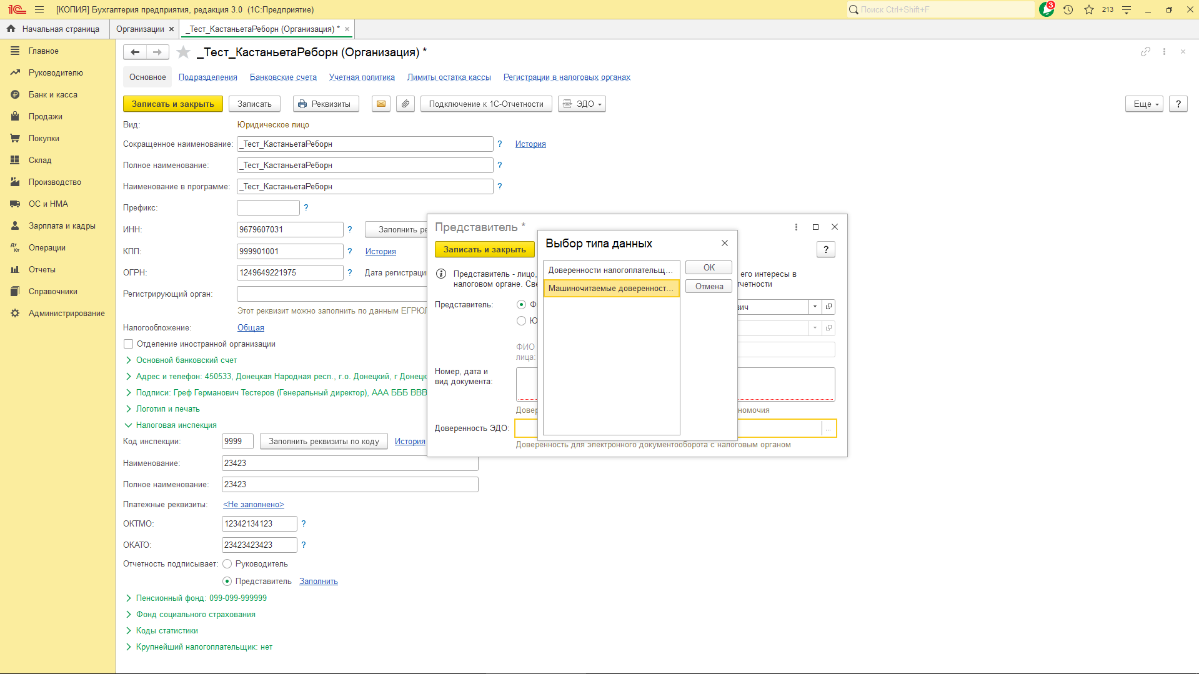Viewport: 1199px width, 674px height.
Task: Open favorites star in title bar
Action: pos(1089,9)
